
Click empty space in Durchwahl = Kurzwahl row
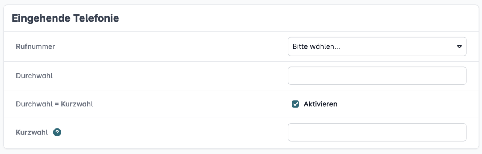coord(189,104)
